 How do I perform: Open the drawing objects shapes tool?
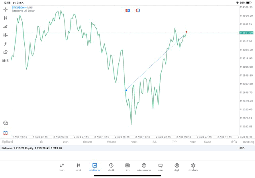pyautogui.click(x=6, y=52)
